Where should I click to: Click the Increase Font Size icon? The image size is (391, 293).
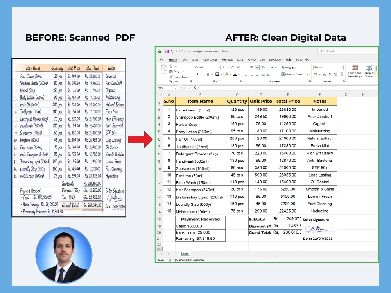coord(232,68)
